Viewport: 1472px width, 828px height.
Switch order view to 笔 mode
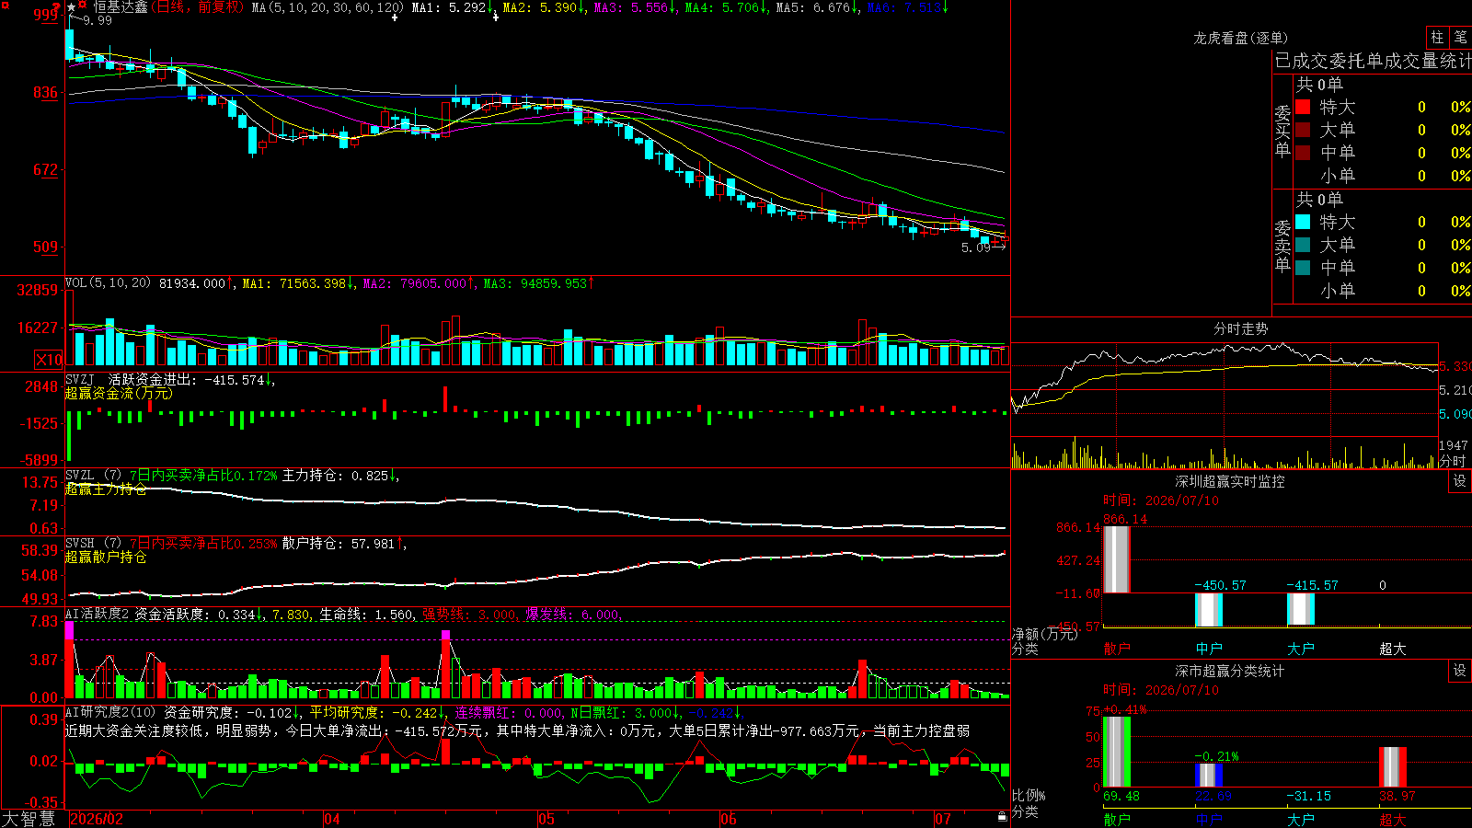(x=1460, y=38)
